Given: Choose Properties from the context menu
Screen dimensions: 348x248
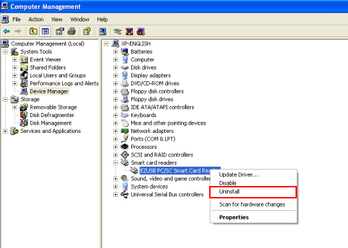Looking at the screenshot, I should pos(253,217).
